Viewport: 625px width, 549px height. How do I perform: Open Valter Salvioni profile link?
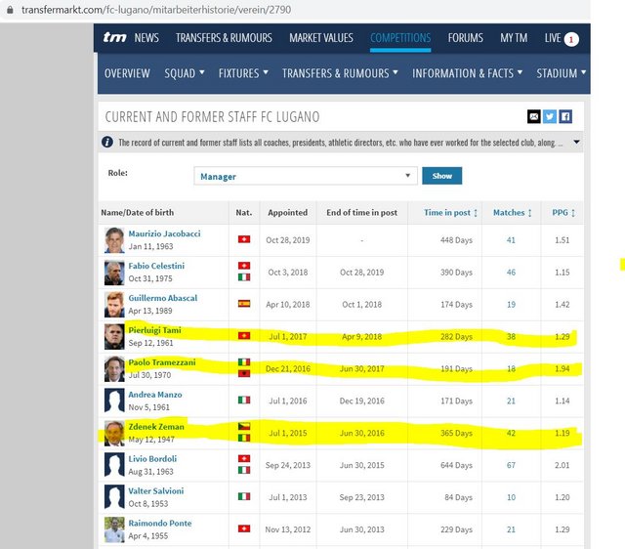point(156,490)
